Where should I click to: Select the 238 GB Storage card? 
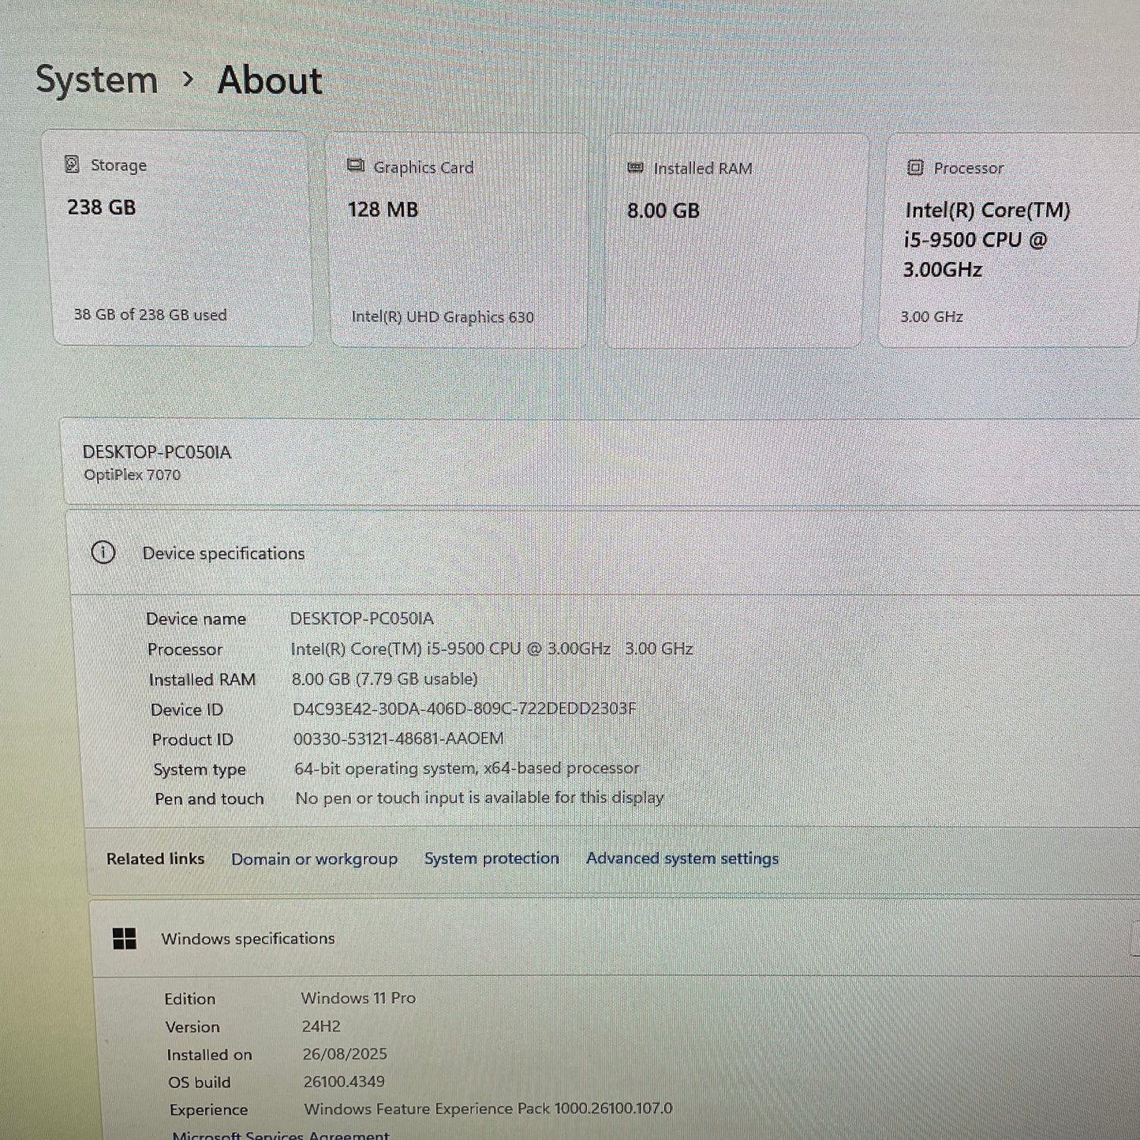coord(180,237)
